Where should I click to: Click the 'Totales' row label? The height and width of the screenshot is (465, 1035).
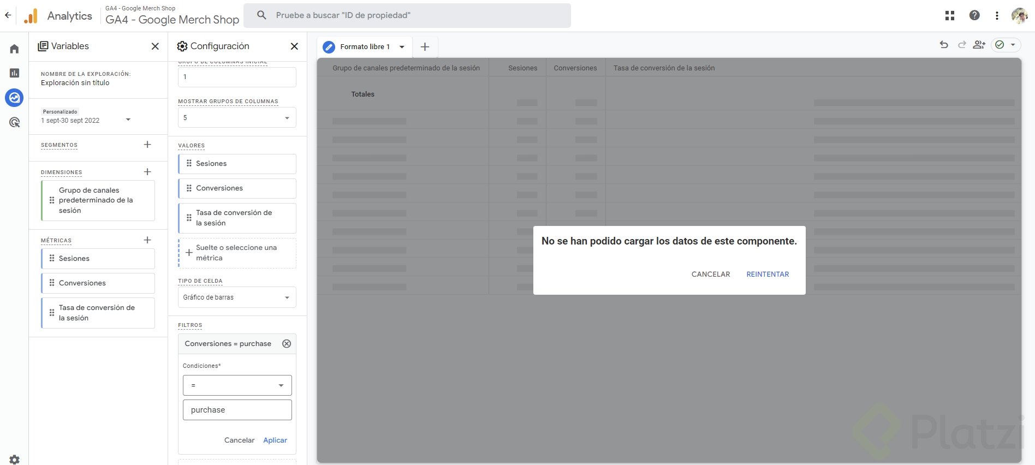pyautogui.click(x=363, y=94)
